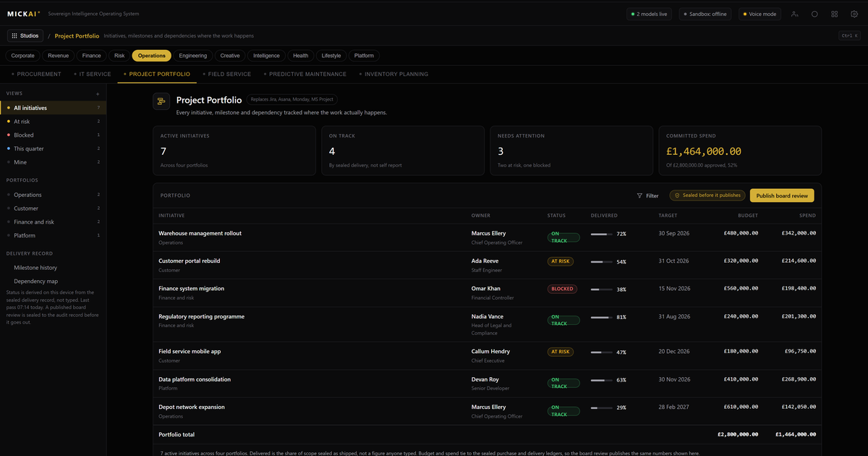
Task: Toggle Voice mode
Action: point(759,14)
